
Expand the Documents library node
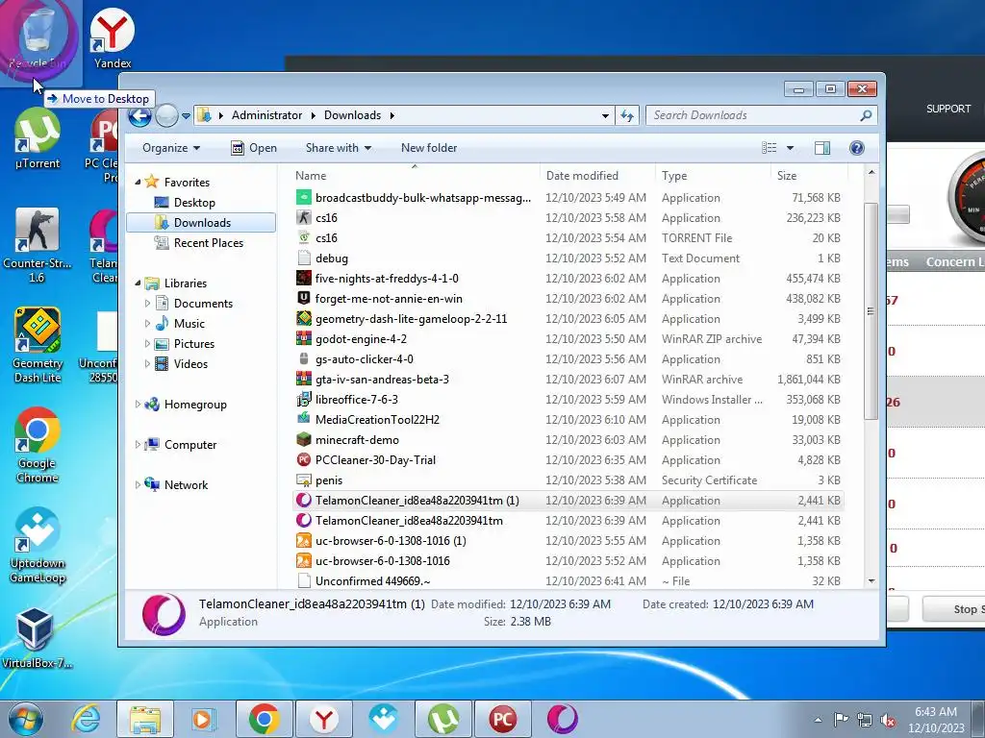pos(147,303)
